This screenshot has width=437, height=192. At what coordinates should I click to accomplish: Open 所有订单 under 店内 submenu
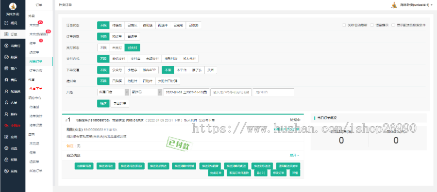pos(35,171)
